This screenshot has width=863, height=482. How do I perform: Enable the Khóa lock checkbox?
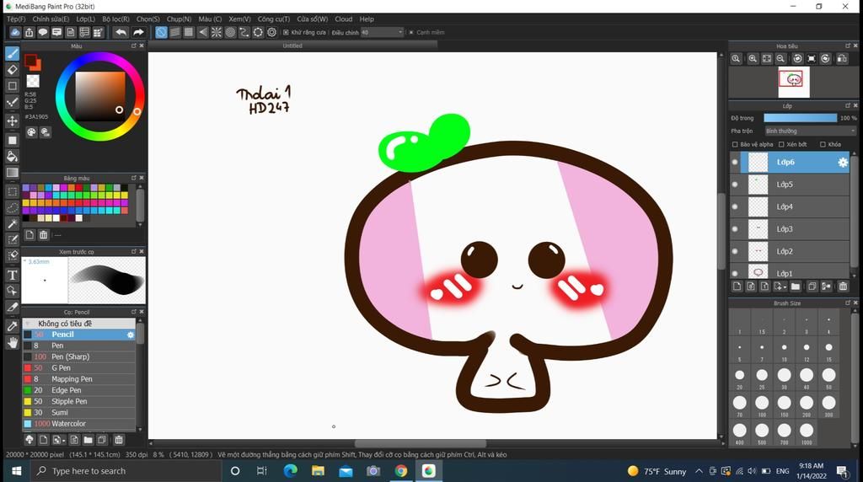(x=823, y=145)
